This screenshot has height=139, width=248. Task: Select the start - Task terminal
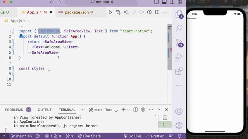coord(103,110)
